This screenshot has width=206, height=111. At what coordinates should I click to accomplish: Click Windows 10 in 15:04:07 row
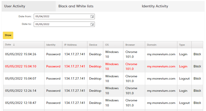112,79
